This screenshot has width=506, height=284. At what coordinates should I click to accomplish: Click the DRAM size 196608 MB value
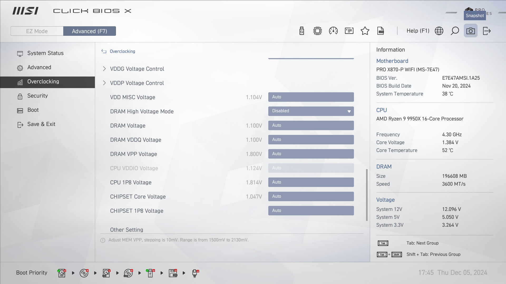454,176
